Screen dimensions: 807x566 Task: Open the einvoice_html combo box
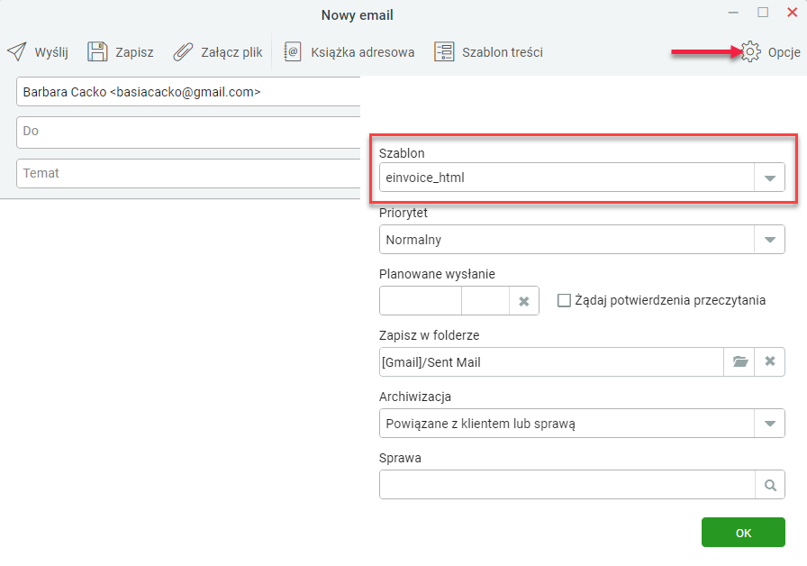coord(582,178)
